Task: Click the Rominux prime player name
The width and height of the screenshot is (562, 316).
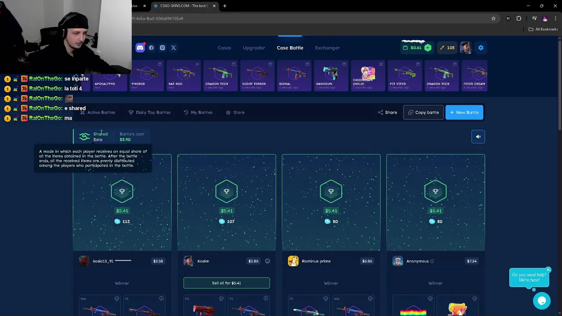Action: [x=316, y=261]
